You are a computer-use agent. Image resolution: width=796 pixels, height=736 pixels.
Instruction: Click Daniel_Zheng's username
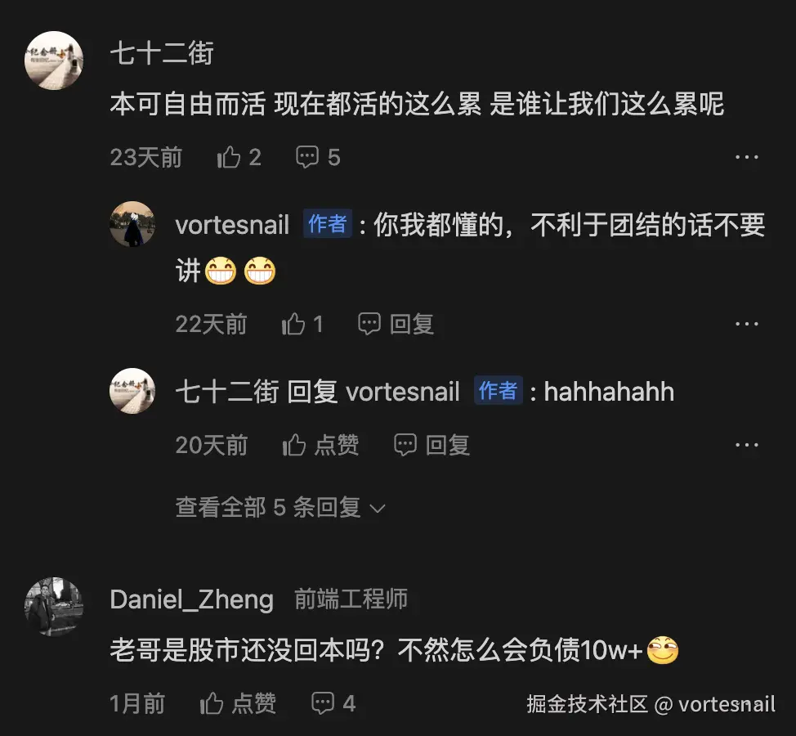(x=192, y=599)
